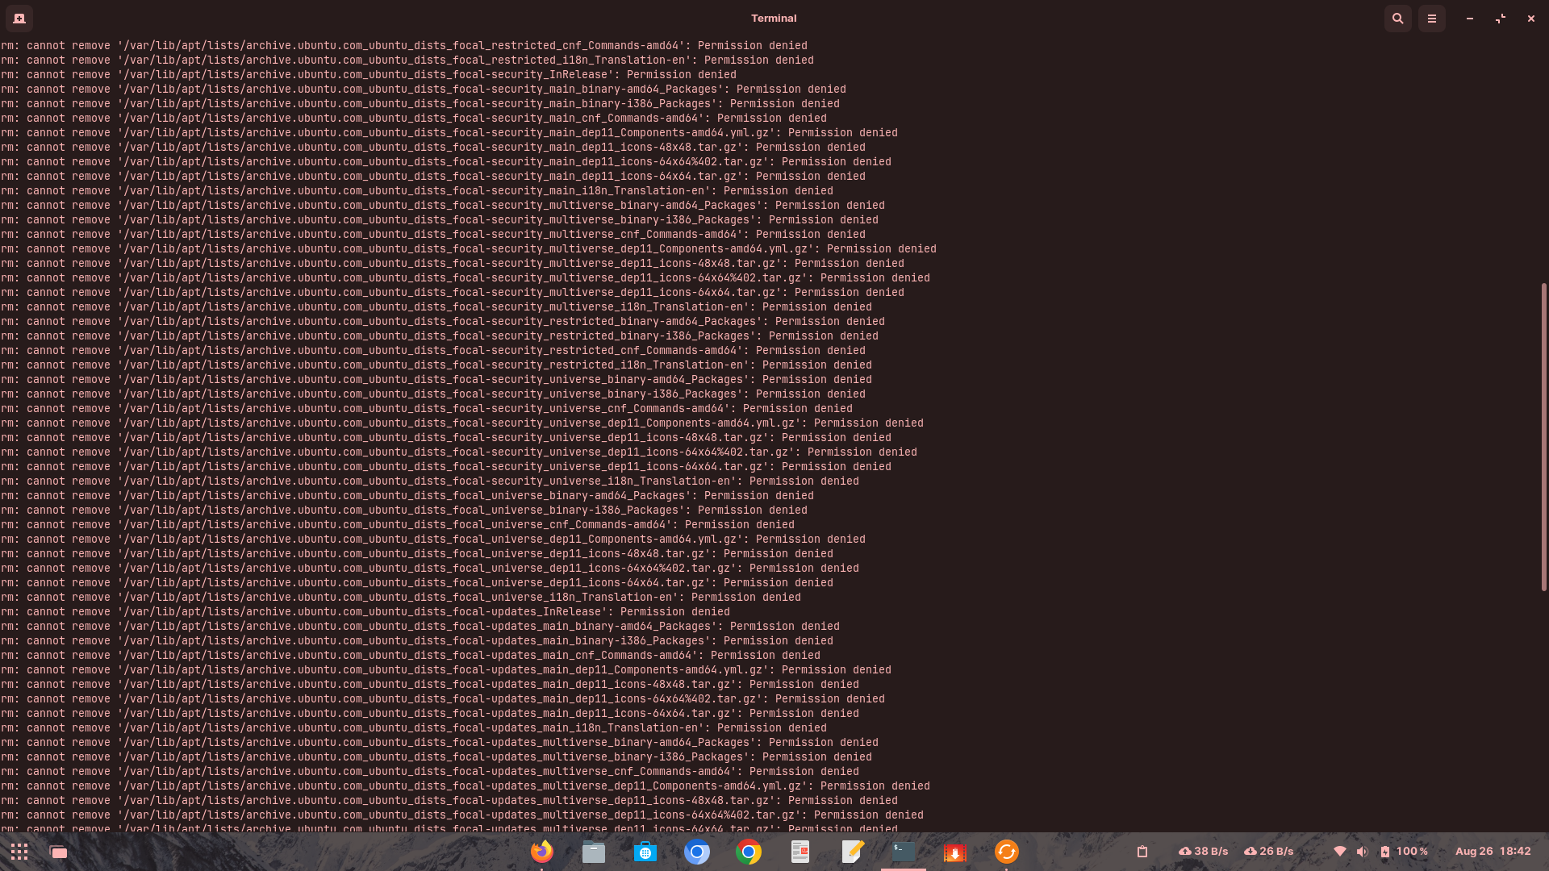Click the focal-updates_main_i18n_Translation-en line

(414, 728)
